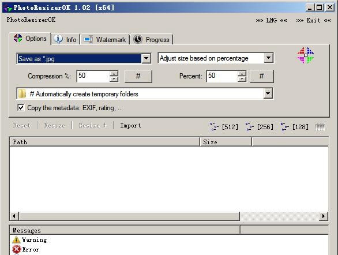Click the grid view icon beside [128]

click(x=320, y=127)
